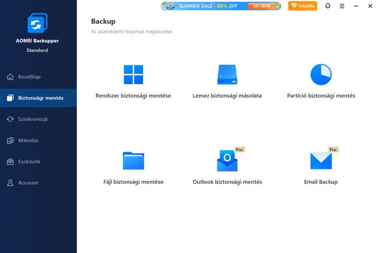Open the Account section

tap(39, 183)
